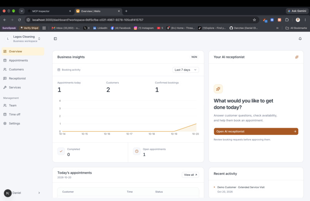The width and height of the screenshot is (310, 201).
Task: Click the Customer column header
Action: pos(68,192)
